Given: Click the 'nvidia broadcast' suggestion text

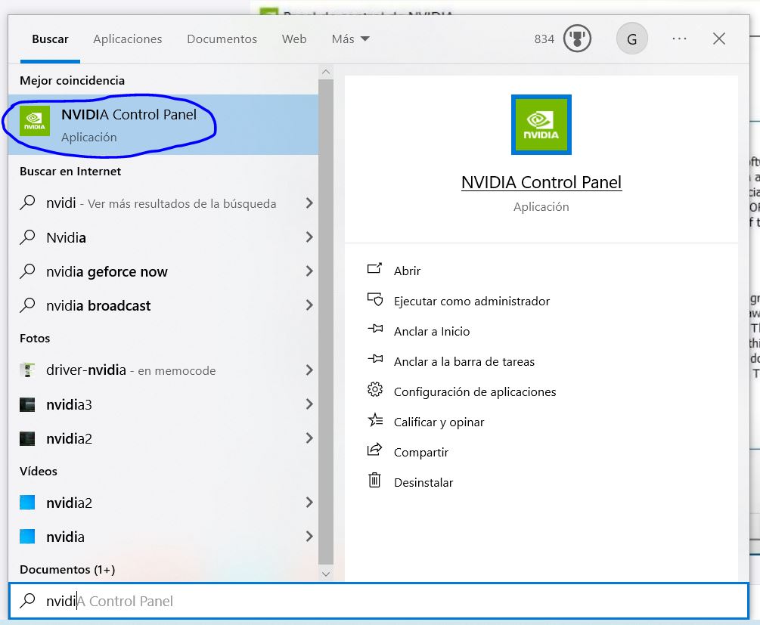Looking at the screenshot, I should pos(98,306).
